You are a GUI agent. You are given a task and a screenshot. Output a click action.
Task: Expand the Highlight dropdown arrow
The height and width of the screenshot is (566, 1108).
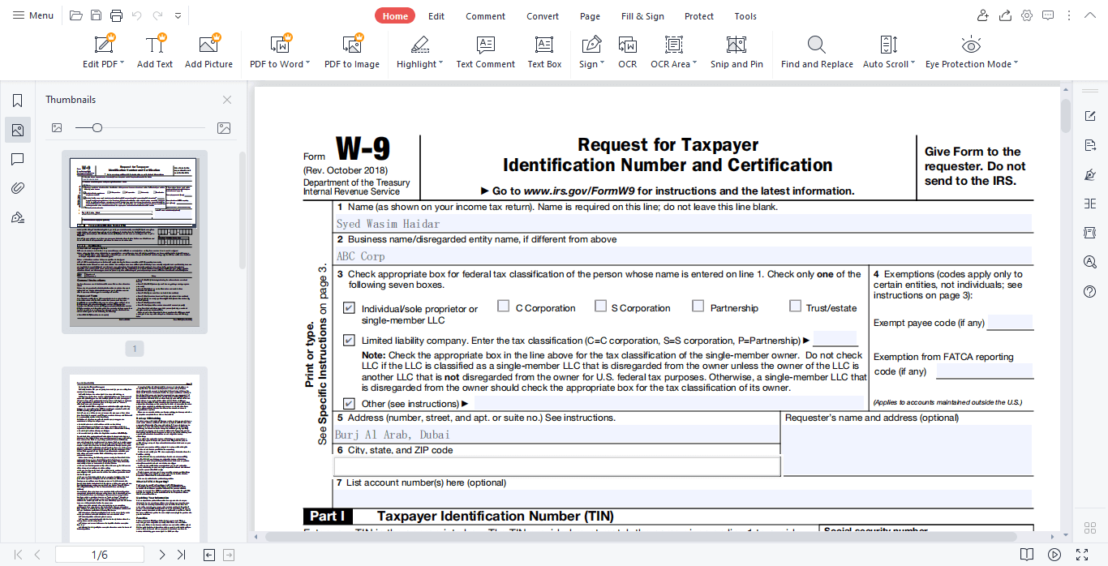[441, 64]
